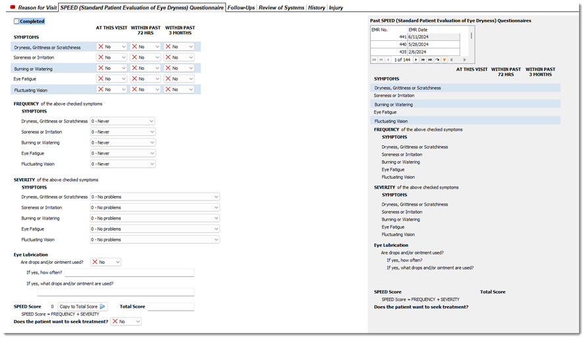Click EMR number 440 cell
Viewport: 585px width, 339px height.
click(x=388, y=44)
